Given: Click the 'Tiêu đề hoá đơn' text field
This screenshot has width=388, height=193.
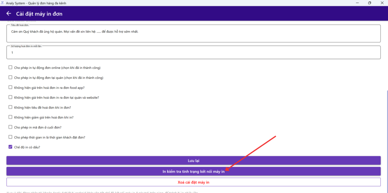Looking at the screenshot, I should 193,34.
